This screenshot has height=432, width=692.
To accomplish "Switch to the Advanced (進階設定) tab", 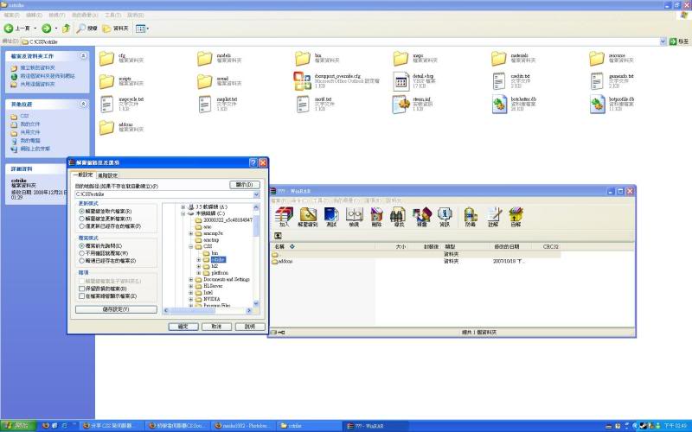I will [x=109, y=175].
